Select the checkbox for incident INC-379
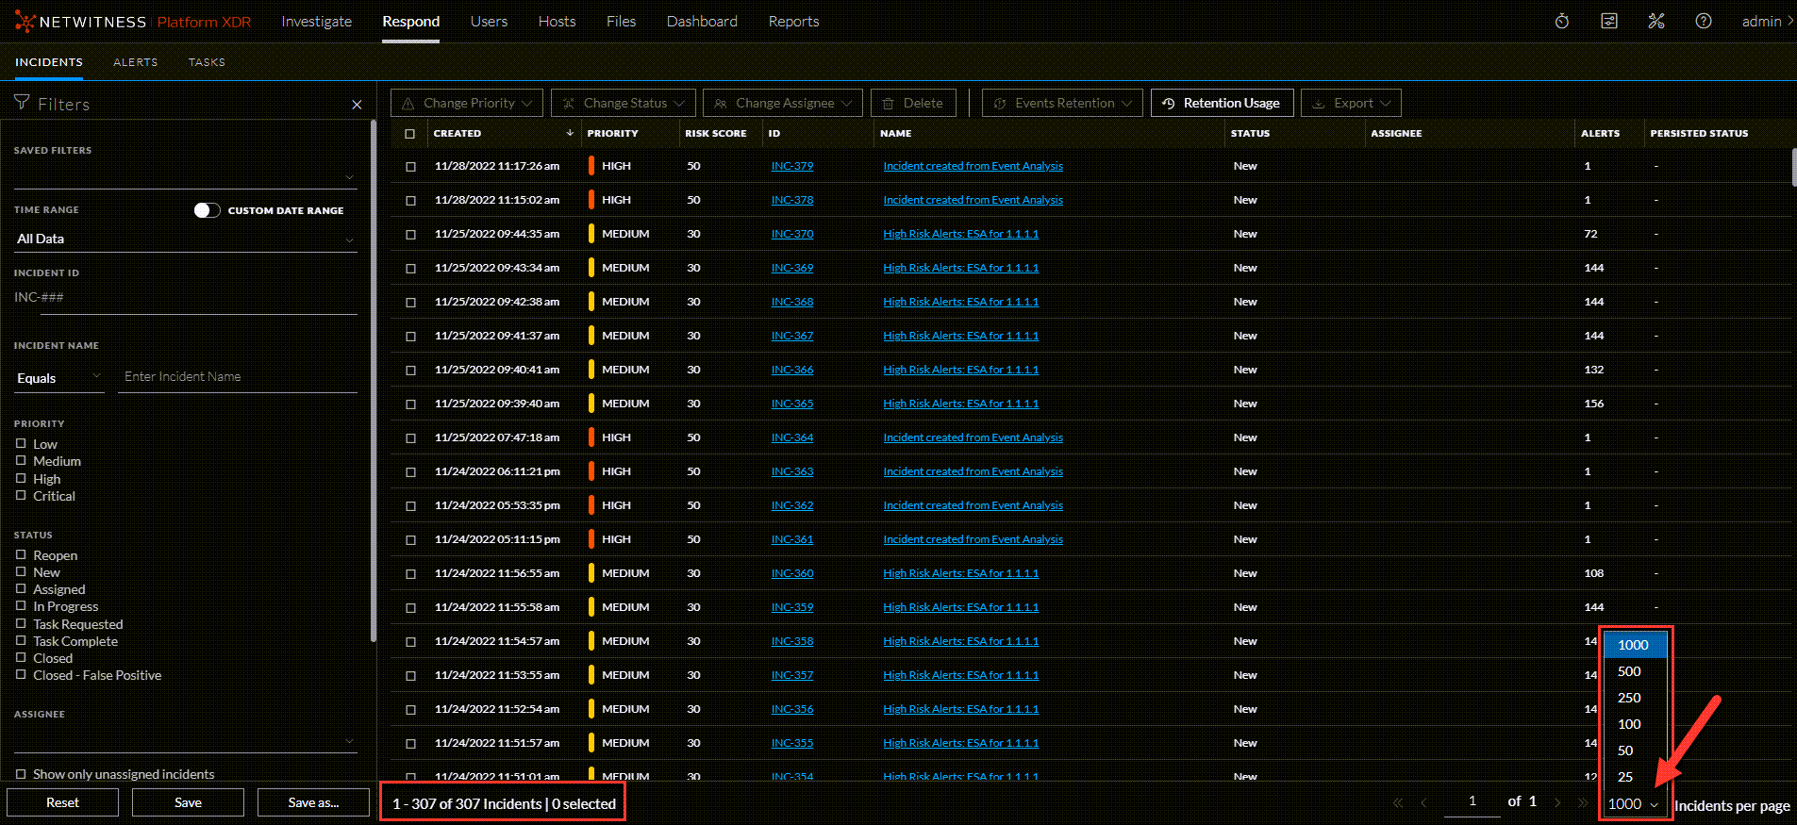The height and width of the screenshot is (825, 1797). pyautogui.click(x=410, y=167)
